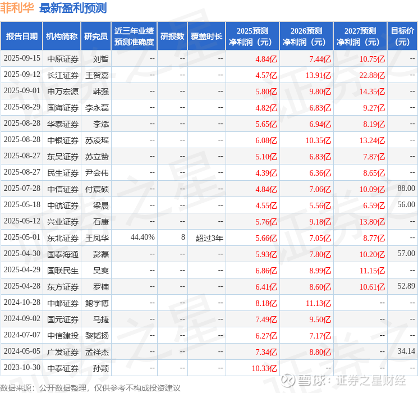Click the 最新盈利预测 heading

[x=73, y=8]
